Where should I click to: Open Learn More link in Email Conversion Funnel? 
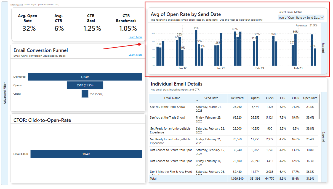tap(135, 55)
